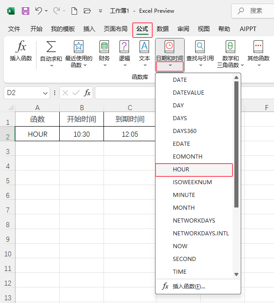Click the fx icon beside formula bar
This screenshot has width=274, height=303.
87,93
